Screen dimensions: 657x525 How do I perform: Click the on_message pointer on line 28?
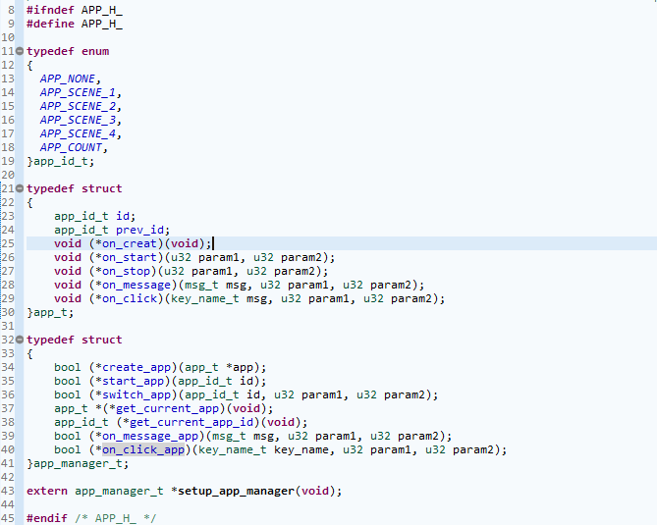coord(137,286)
